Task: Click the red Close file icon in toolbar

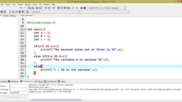Action: pos(23,12)
